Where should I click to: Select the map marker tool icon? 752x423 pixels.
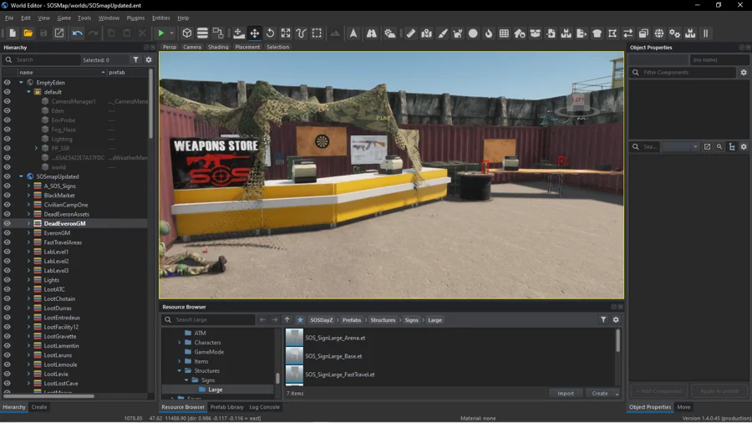pos(426,33)
